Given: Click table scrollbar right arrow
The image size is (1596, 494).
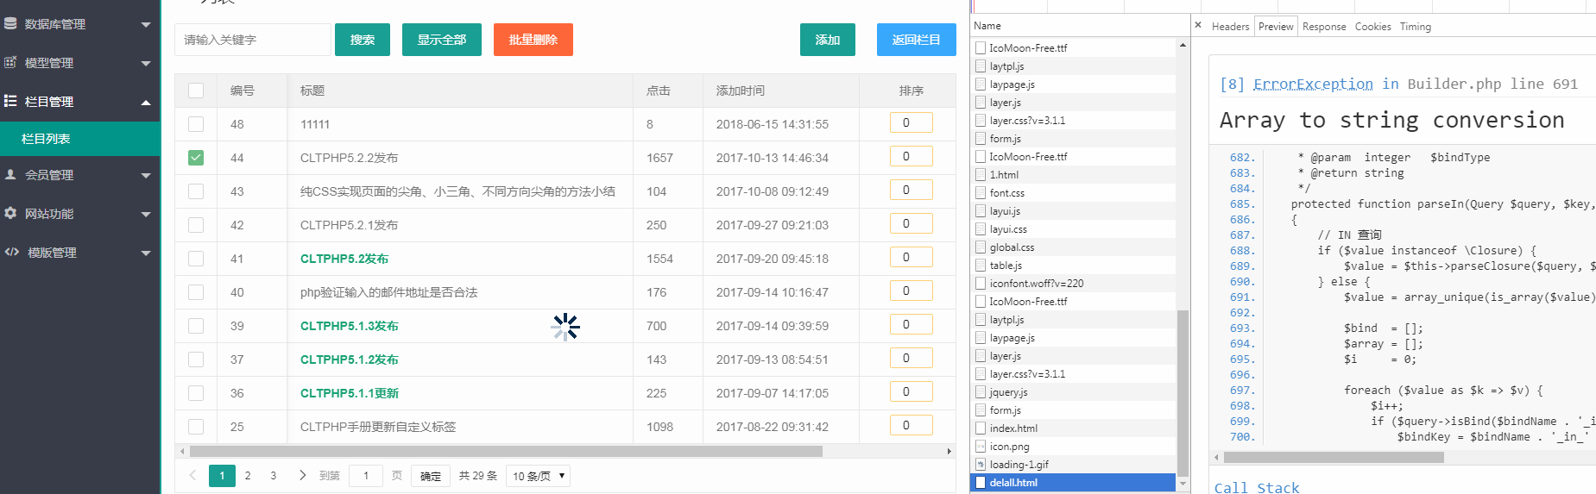Looking at the screenshot, I should coord(949,451).
